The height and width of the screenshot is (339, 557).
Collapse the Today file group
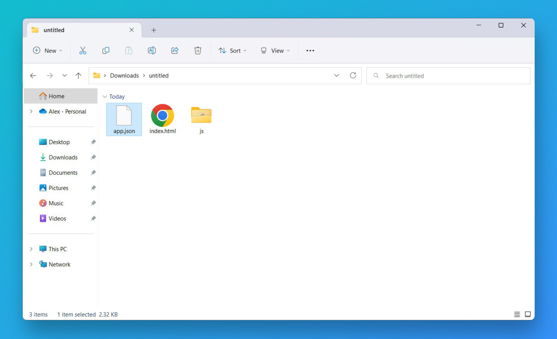105,97
